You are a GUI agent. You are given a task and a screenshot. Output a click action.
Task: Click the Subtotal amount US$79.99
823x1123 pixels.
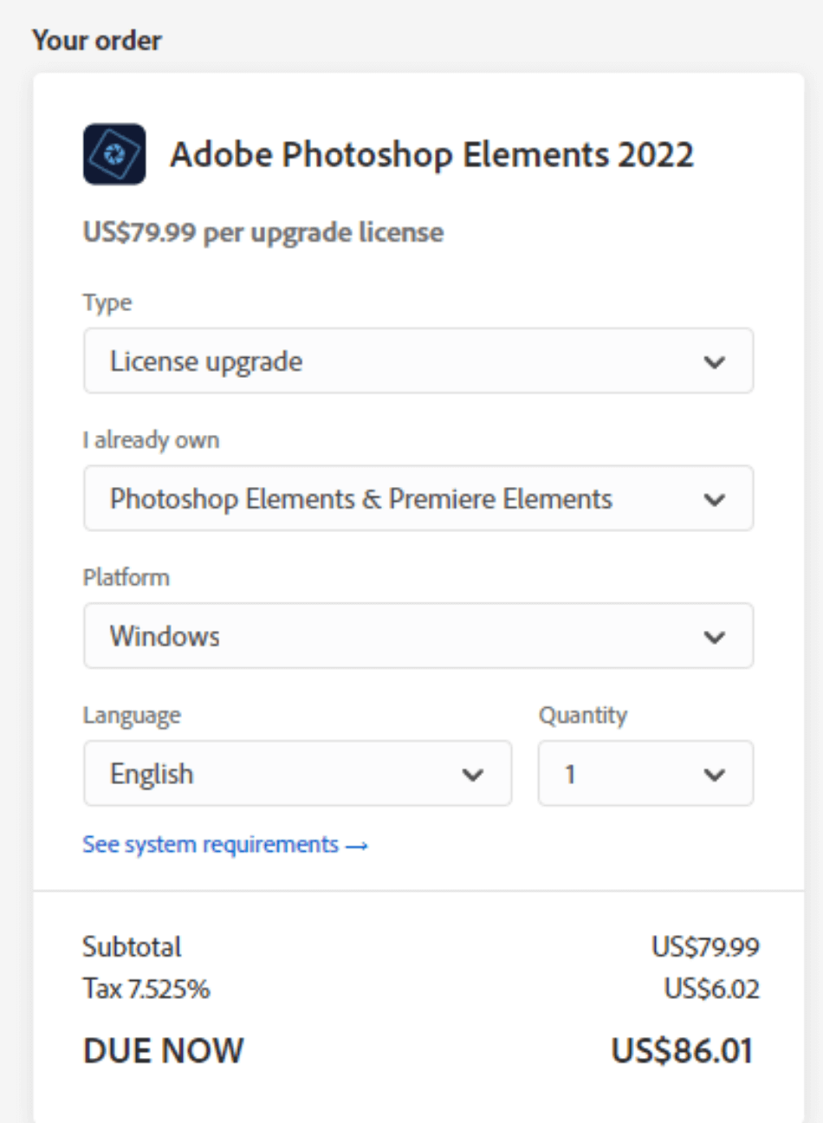(708, 946)
